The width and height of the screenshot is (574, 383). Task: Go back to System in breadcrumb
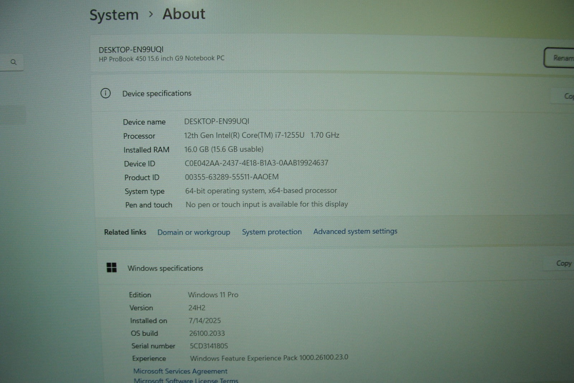point(114,15)
